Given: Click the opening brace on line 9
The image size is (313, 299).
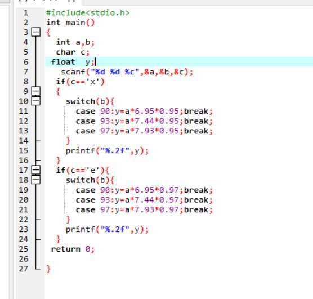Looking at the screenshot, I should coord(58,91).
